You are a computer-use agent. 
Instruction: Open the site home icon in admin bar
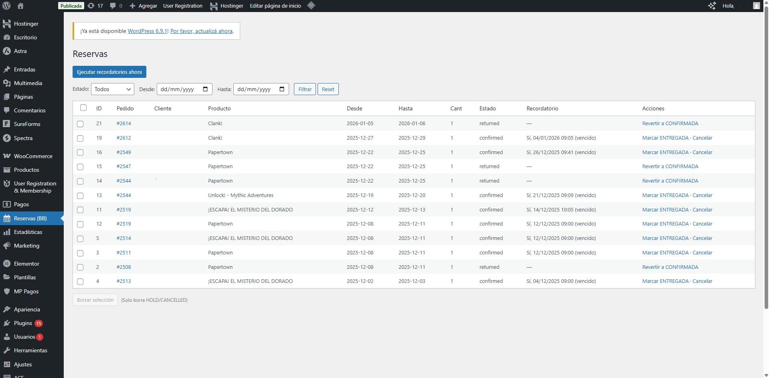point(20,6)
